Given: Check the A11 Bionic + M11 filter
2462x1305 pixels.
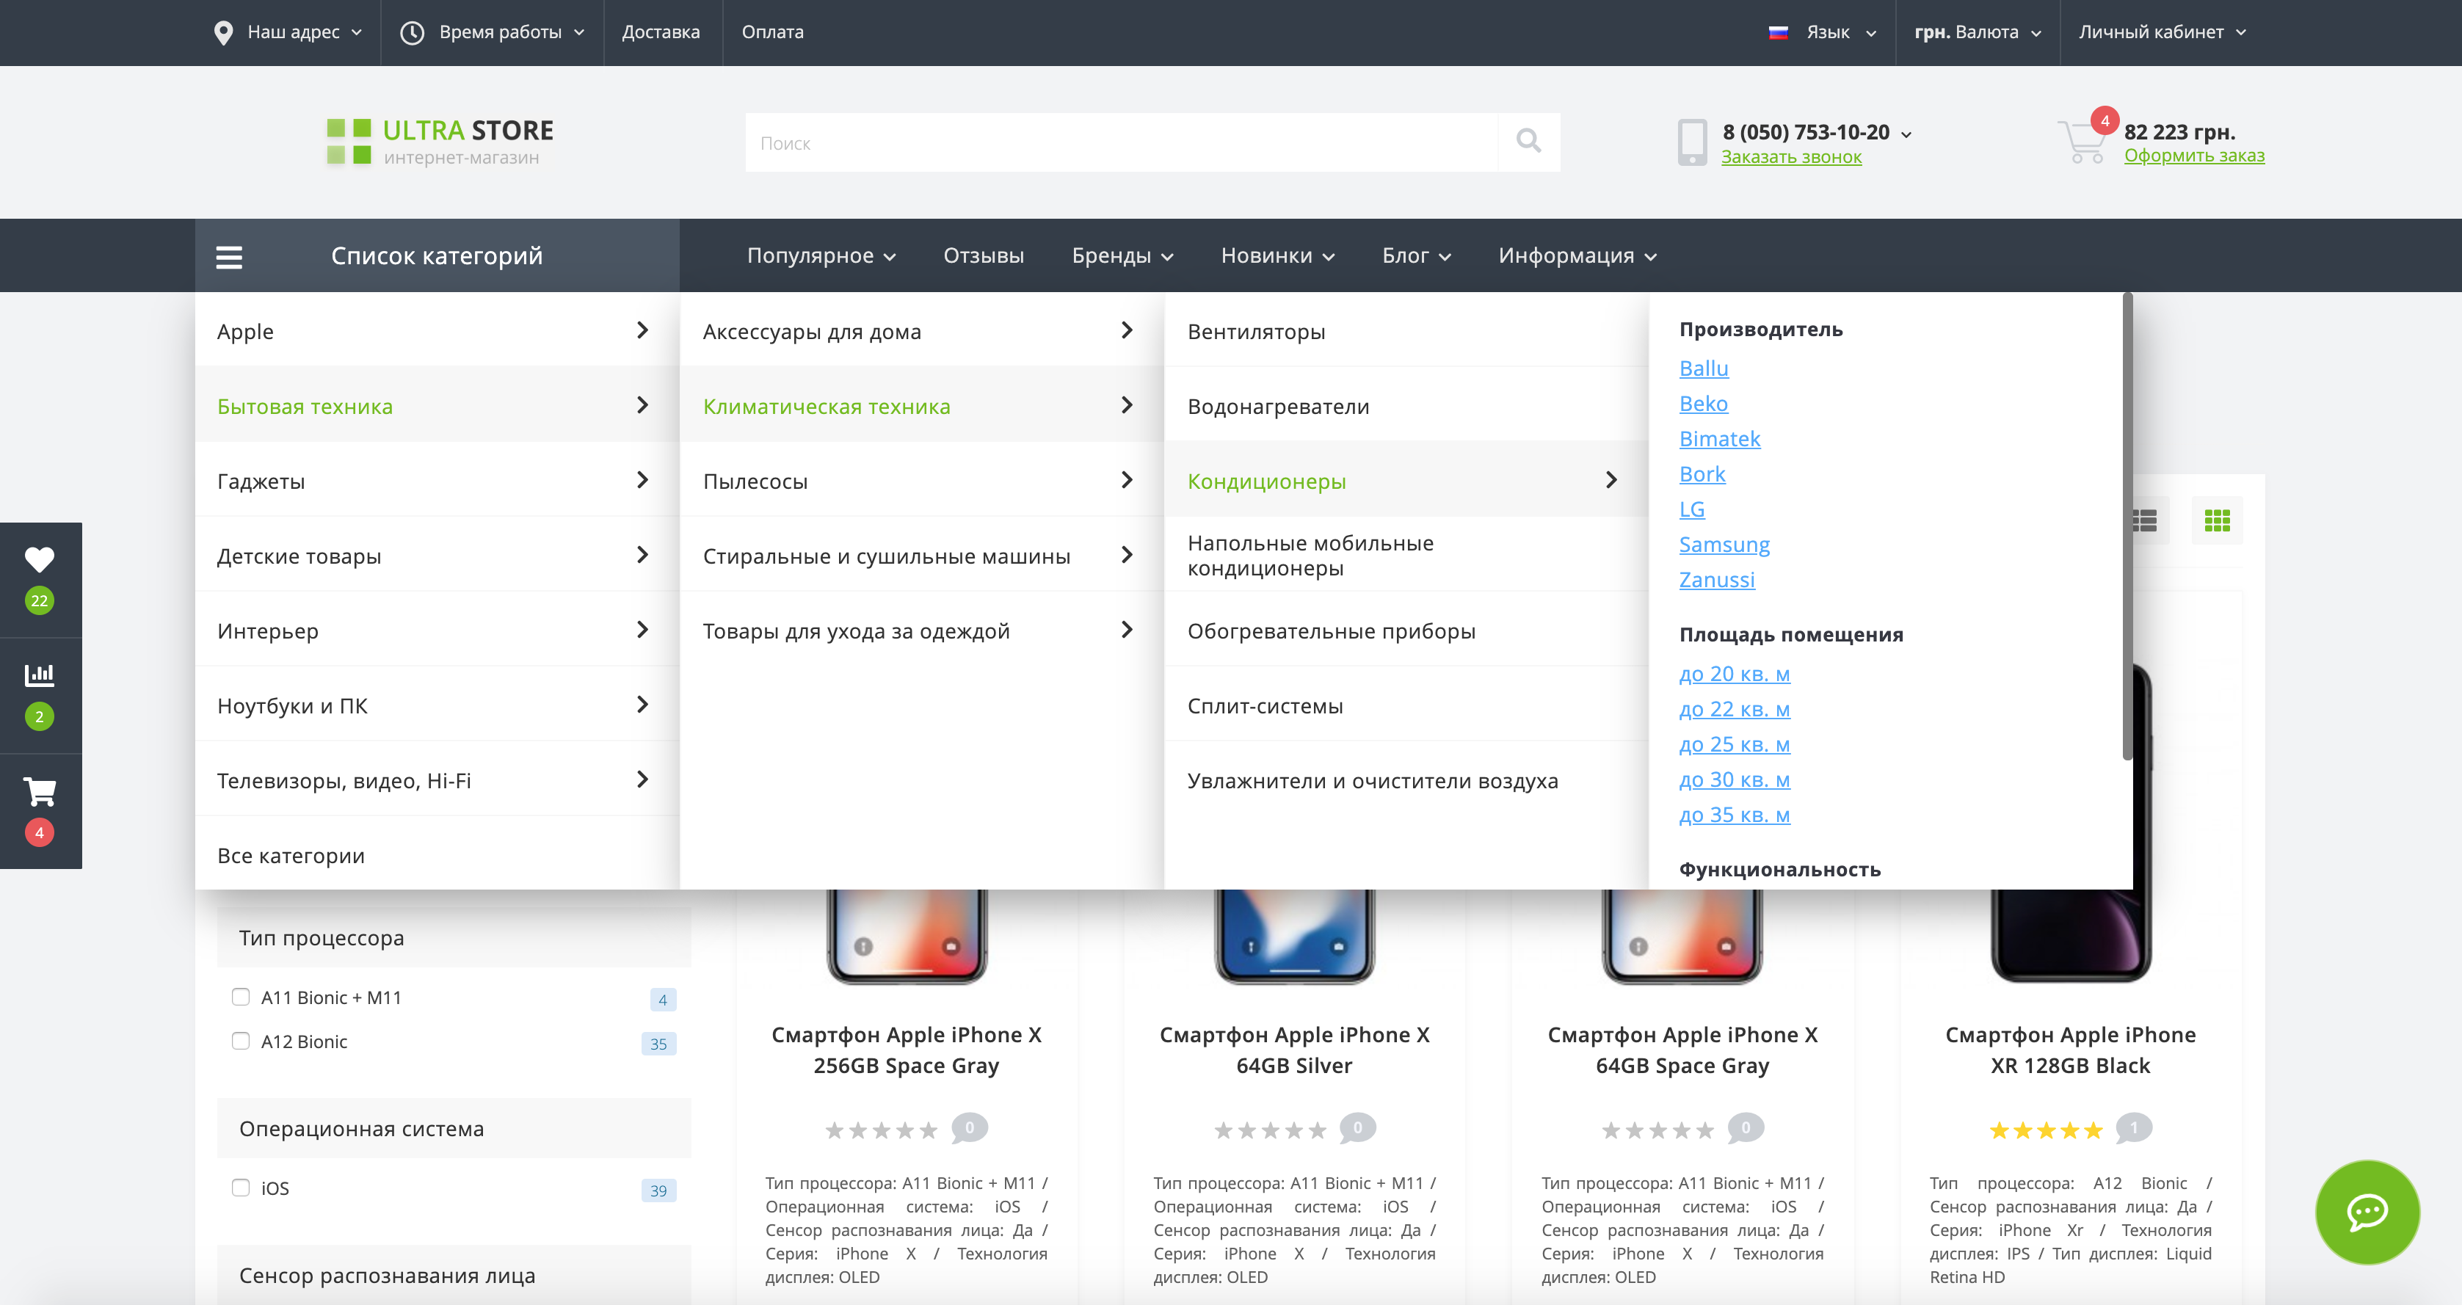Looking at the screenshot, I should (241, 997).
